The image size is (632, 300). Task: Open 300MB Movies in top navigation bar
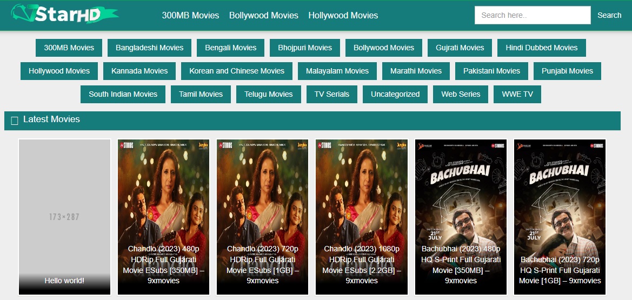pyautogui.click(x=190, y=15)
